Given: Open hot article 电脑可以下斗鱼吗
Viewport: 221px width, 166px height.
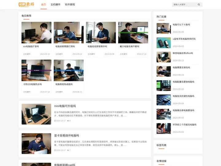Looking at the screenshot, I should pyautogui.click(x=181, y=25).
